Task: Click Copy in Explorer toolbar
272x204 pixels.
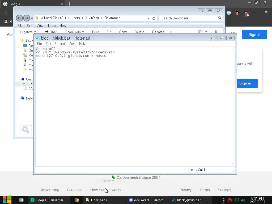Action: click(123, 32)
